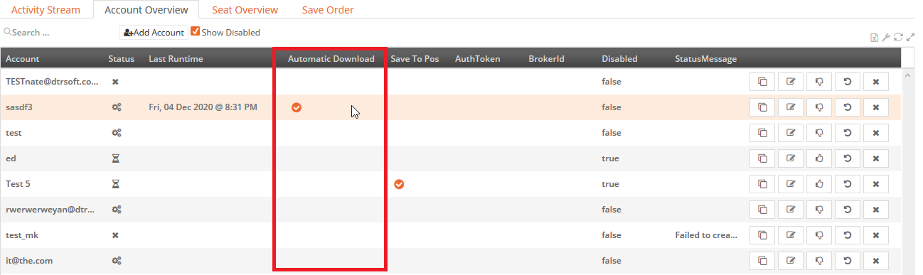Click Test 5 Save To Pos checkmark
Viewport: 923px width, 275px height.
pyautogui.click(x=399, y=184)
